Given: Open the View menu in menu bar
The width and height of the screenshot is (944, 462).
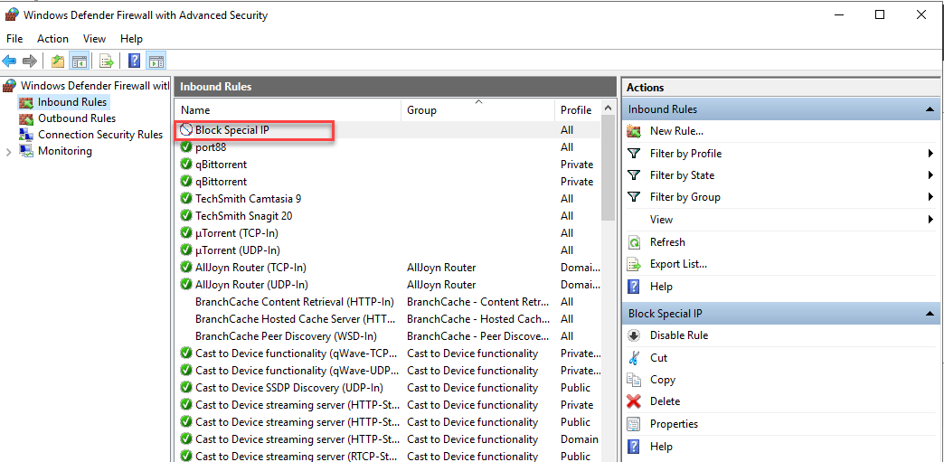Looking at the screenshot, I should point(94,39).
